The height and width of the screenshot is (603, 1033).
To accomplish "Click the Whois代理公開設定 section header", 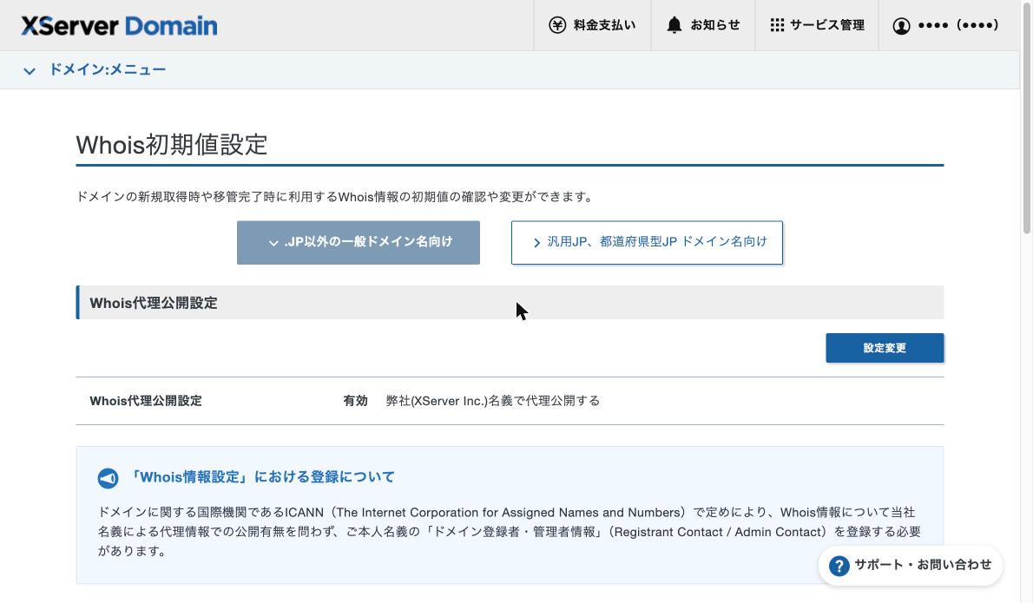I will pyautogui.click(x=510, y=303).
